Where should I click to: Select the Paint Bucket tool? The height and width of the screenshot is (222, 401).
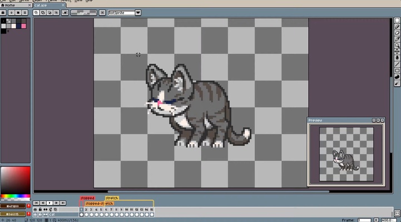pos(397,58)
